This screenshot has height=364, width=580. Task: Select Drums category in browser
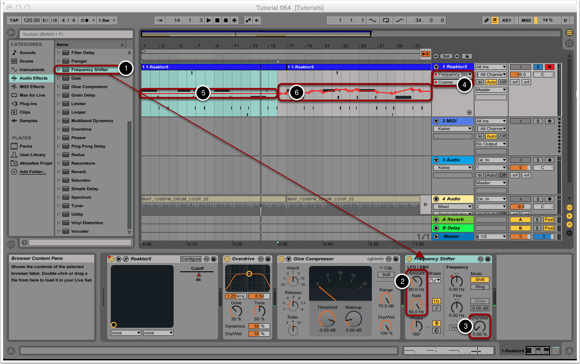point(26,61)
